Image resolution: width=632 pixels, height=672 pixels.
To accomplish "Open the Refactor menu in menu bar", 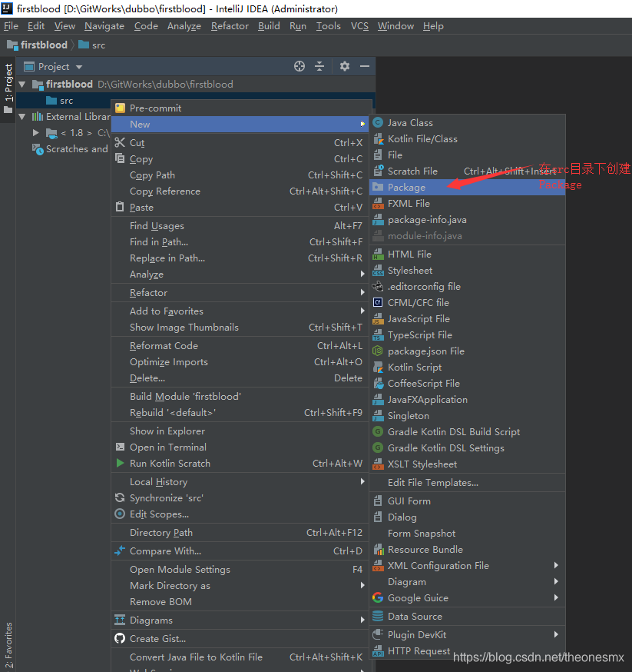I will [230, 26].
